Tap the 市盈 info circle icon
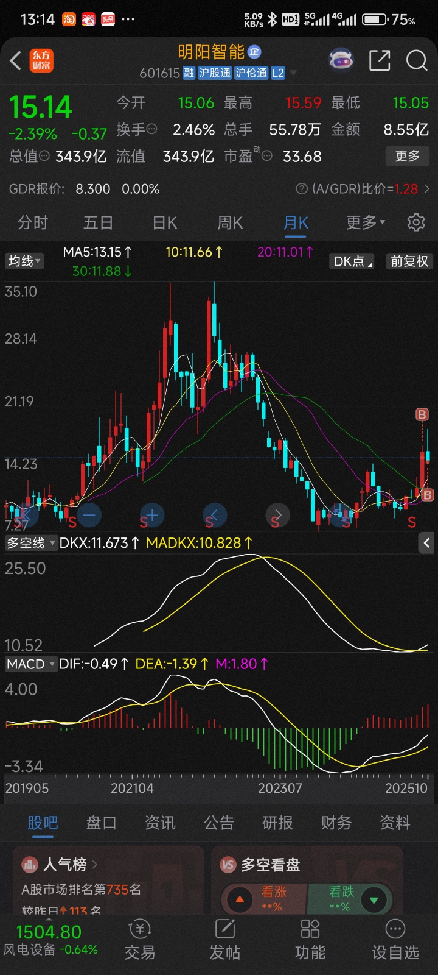This screenshot has width=438, height=975. click(x=267, y=157)
